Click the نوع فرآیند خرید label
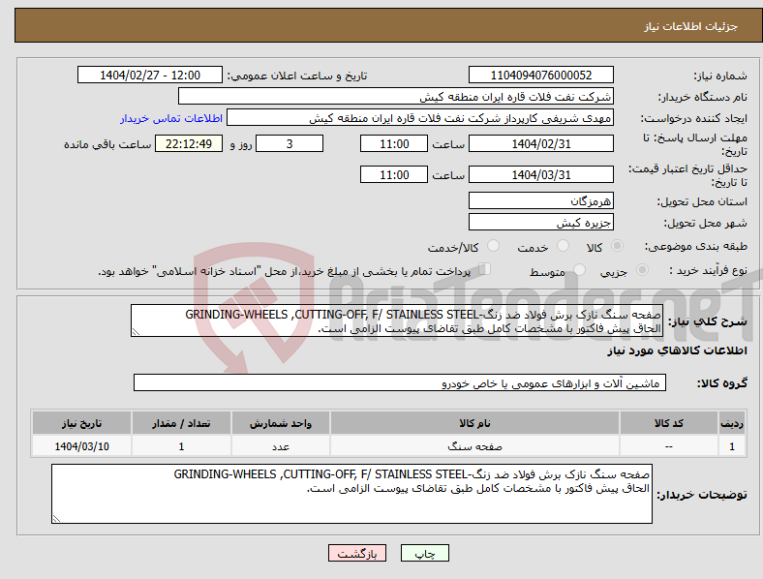 click(x=708, y=270)
